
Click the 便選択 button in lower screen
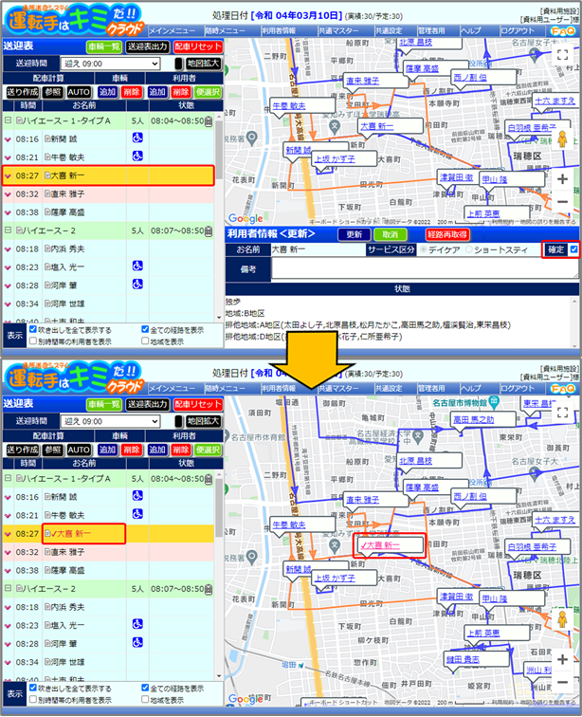pos(208,450)
